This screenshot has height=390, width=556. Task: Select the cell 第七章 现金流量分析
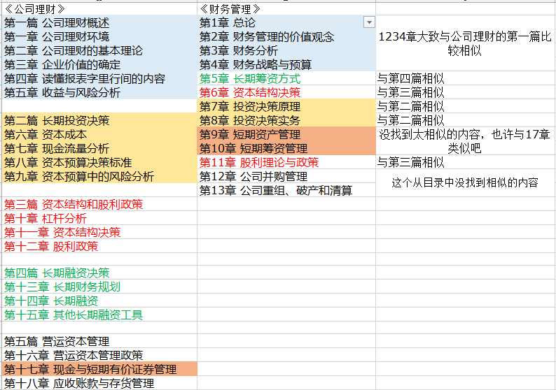(x=99, y=148)
